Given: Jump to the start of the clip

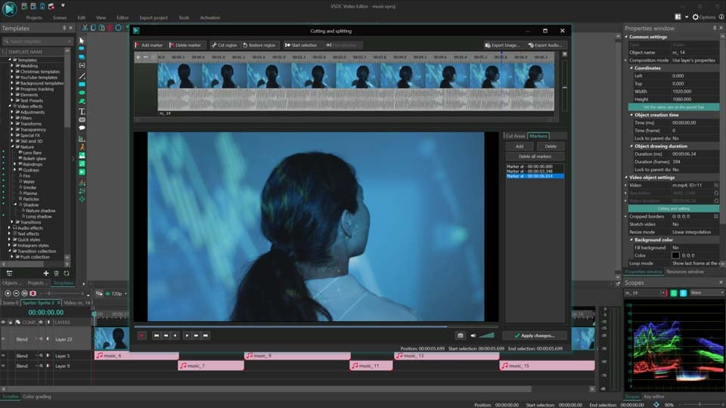Looking at the screenshot, I should tap(157, 335).
